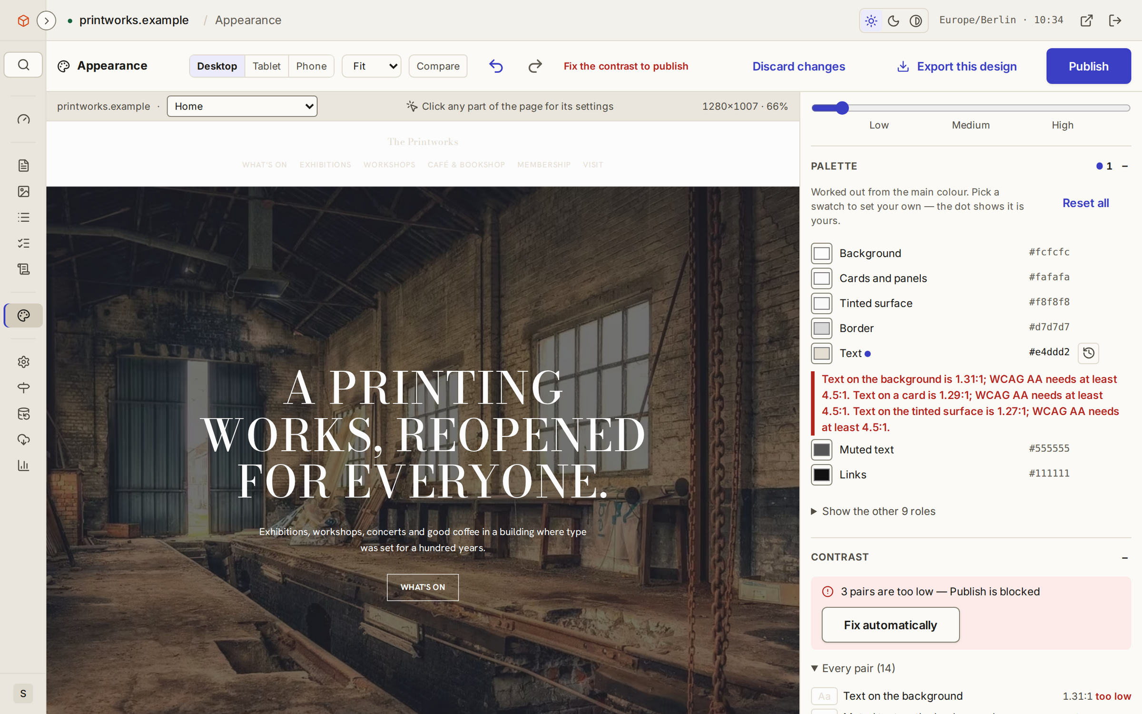Image resolution: width=1142 pixels, height=714 pixels.
Task: Switch to auto contrast theme toggle
Action: tap(916, 21)
